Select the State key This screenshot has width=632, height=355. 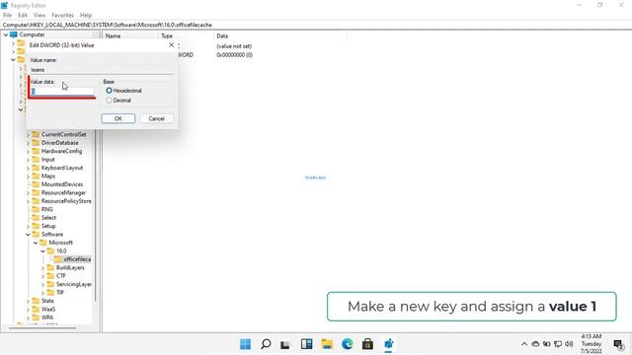point(47,301)
